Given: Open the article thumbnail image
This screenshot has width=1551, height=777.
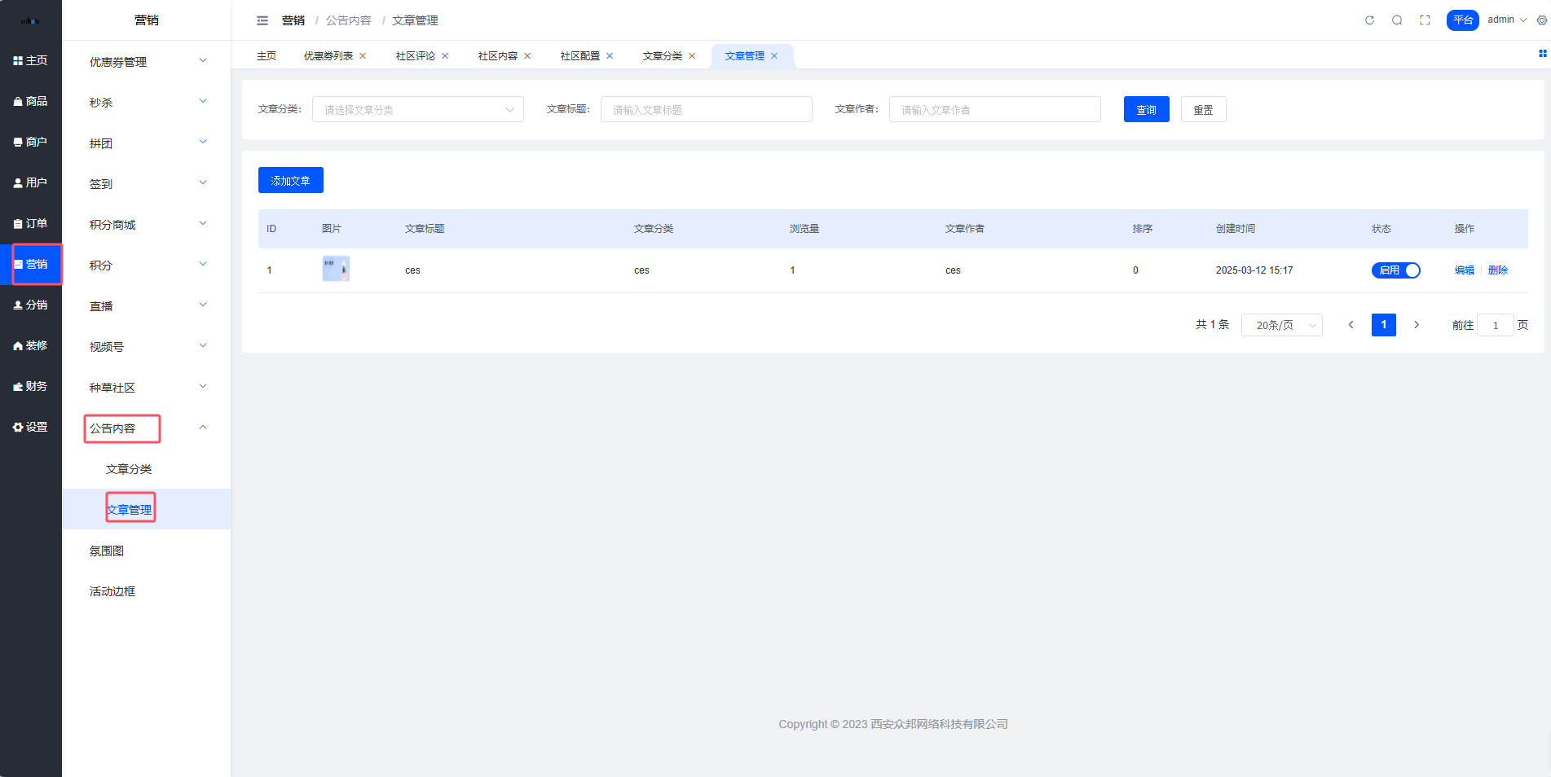Looking at the screenshot, I should coord(336,269).
